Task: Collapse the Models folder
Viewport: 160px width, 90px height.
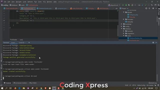Action: 124,12
